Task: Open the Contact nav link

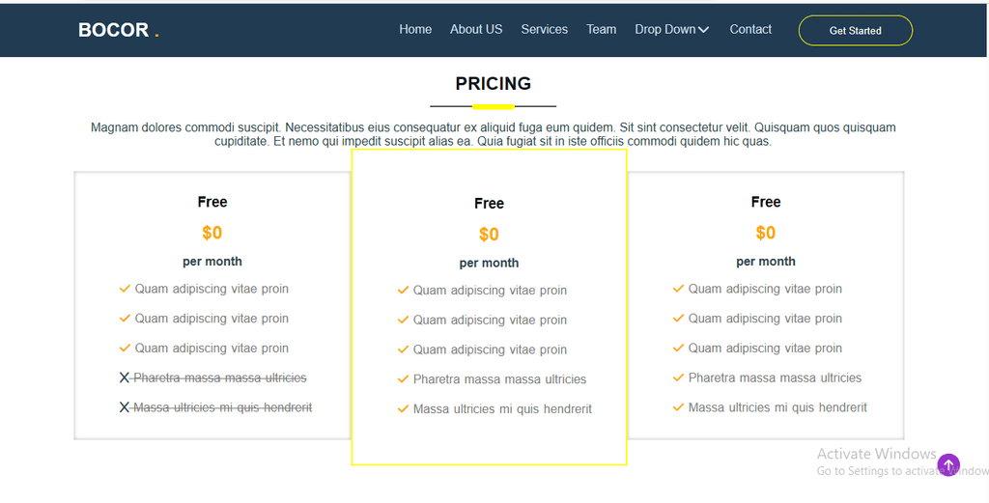Action: pos(750,29)
